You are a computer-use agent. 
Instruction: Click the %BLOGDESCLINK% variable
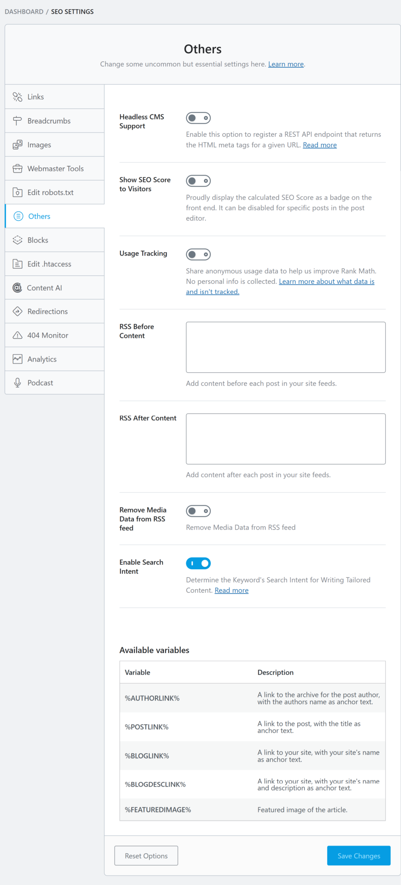(155, 784)
